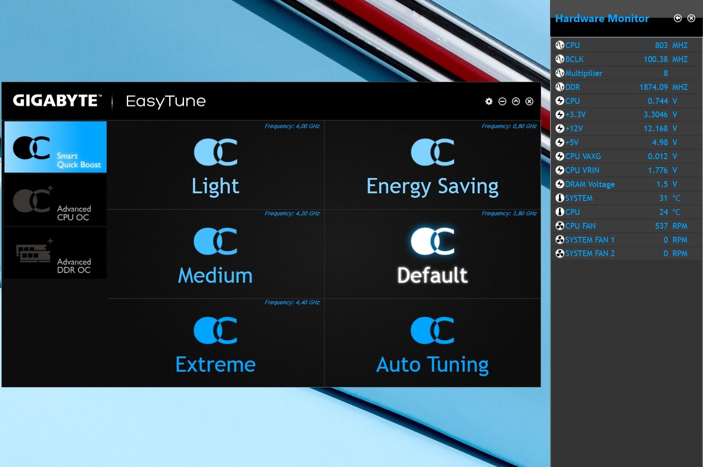This screenshot has height=467, width=703.
Task: Start Auto Tuning
Action: [x=432, y=344]
